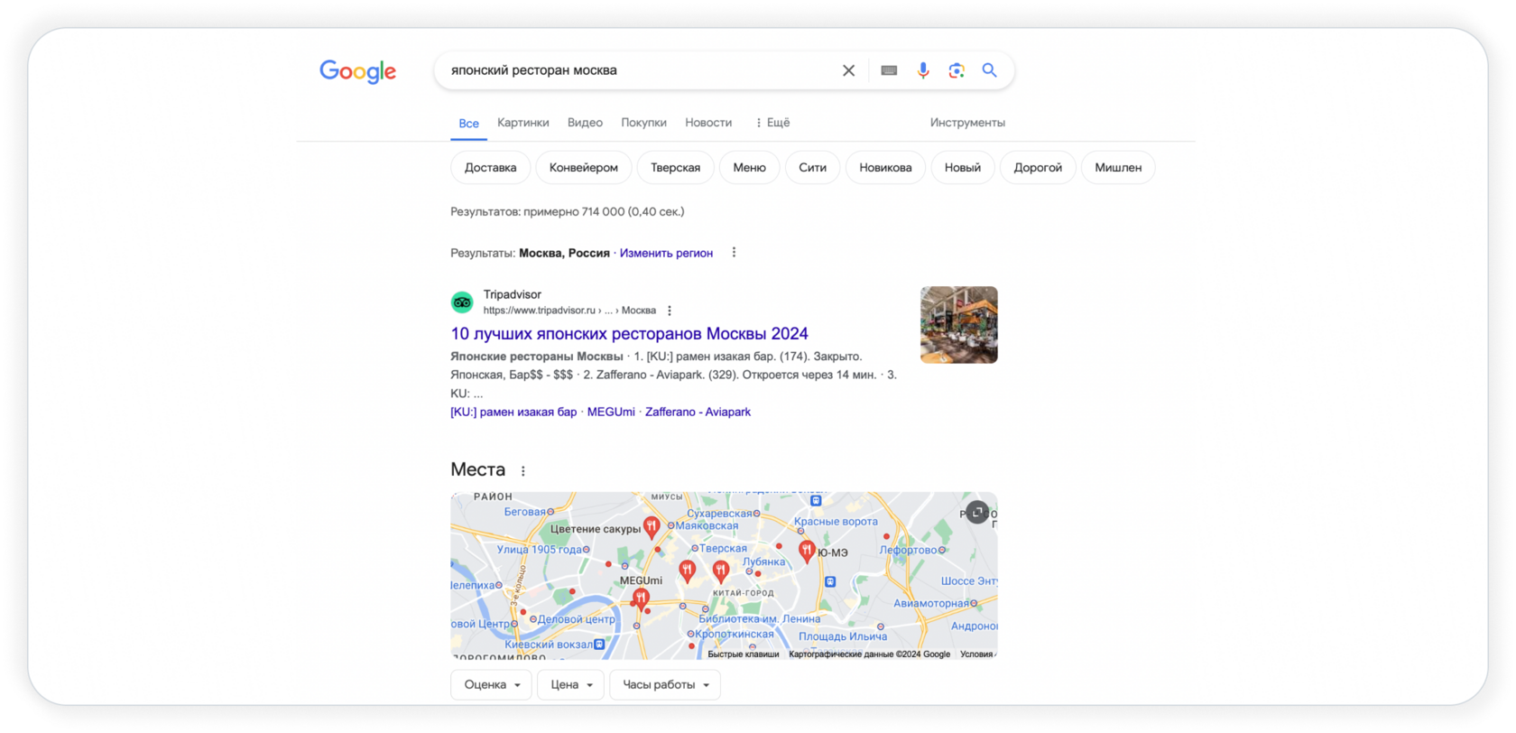Select the Меню filter chip

click(750, 168)
